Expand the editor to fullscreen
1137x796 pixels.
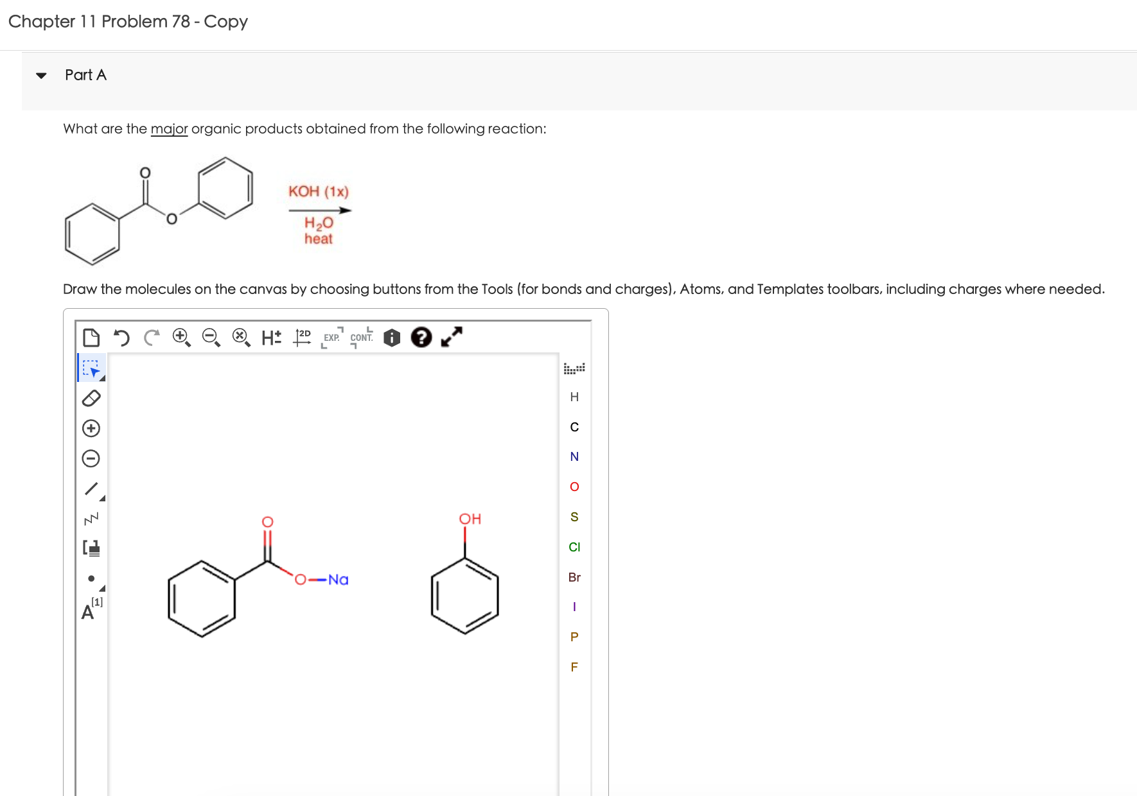pyautogui.click(x=450, y=336)
